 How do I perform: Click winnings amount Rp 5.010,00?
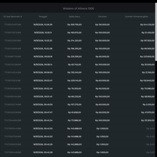click(x=148, y=104)
